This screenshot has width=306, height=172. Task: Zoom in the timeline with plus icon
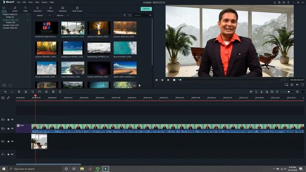pos(297,92)
